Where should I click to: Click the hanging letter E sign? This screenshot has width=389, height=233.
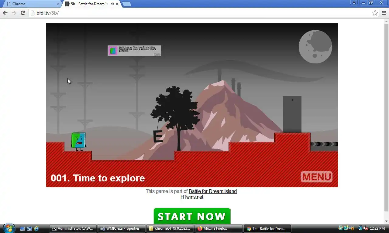pos(158,137)
